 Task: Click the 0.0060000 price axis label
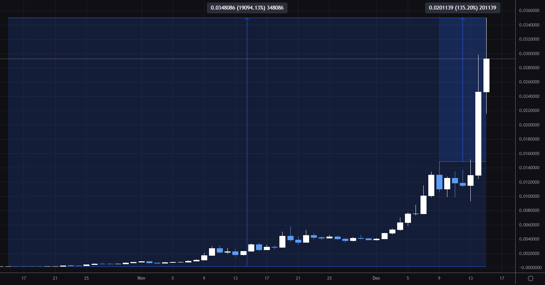529,225
